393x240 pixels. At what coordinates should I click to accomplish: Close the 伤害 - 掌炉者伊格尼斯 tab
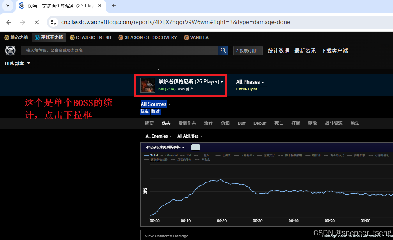100,5
